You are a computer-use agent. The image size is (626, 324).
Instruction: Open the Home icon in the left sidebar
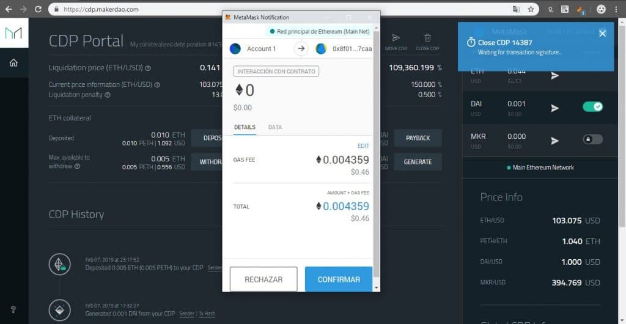(x=13, y=62)
